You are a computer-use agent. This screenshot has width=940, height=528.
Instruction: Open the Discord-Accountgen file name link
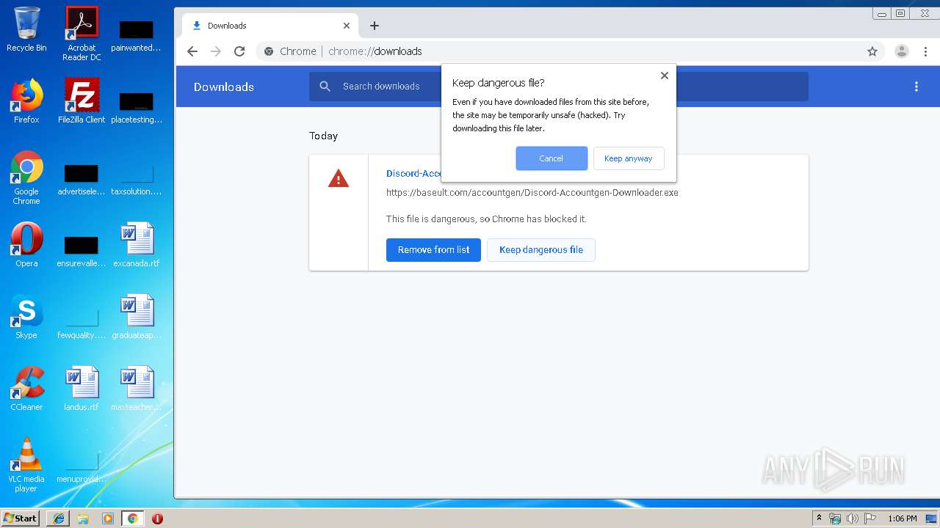coord(413,174)
